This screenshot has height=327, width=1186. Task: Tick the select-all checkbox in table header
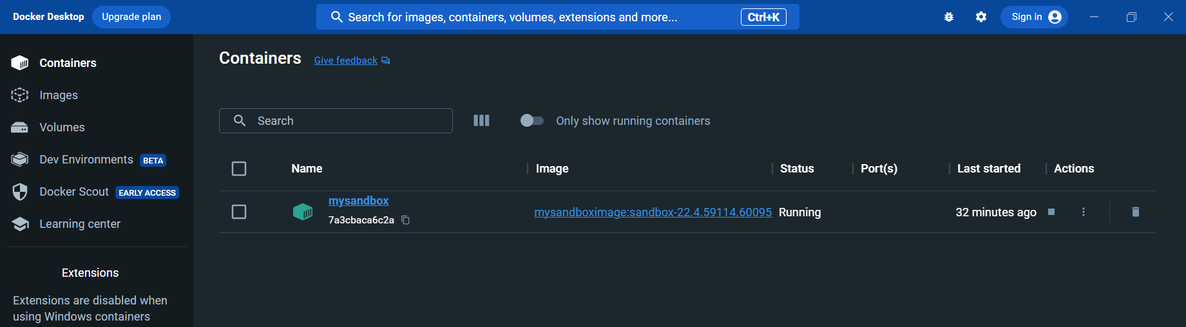point(239,169)
